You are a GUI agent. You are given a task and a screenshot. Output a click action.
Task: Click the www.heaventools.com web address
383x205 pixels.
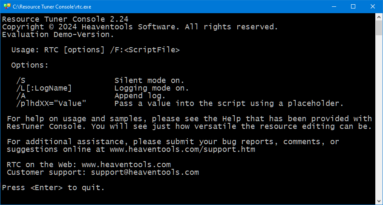point(126,165)
